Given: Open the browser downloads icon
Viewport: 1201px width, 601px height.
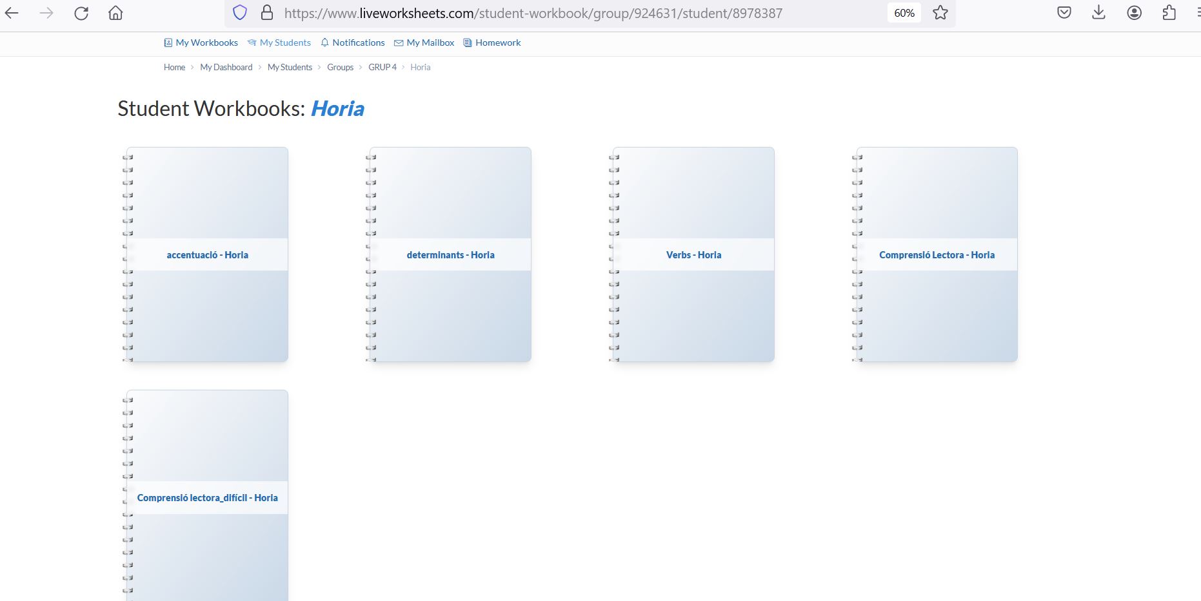Looking at the screenshot, I should coord(1098,13).
